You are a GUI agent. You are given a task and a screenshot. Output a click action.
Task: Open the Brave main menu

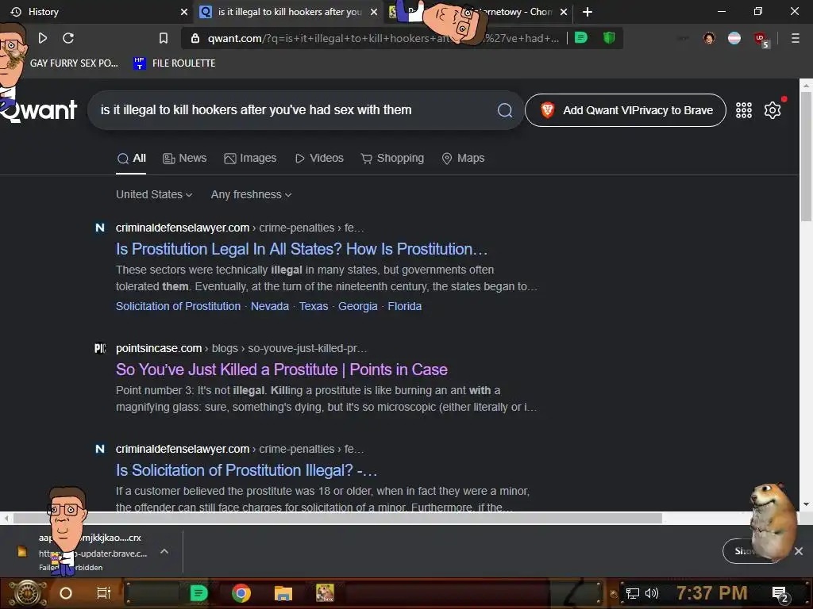795,38
